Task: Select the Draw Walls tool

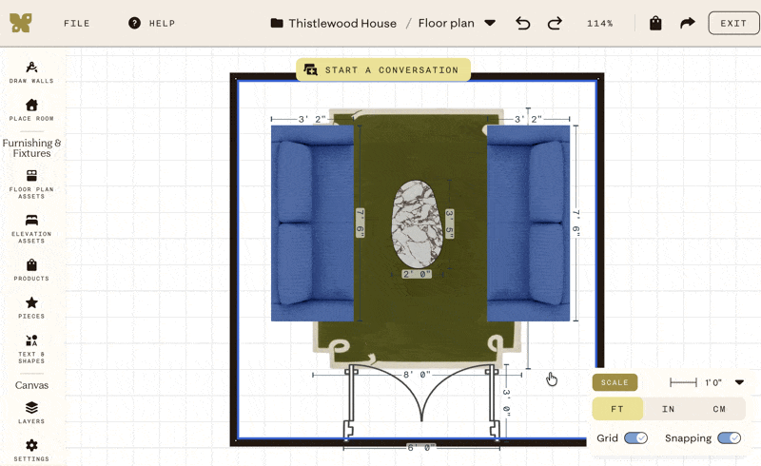Action: [x=31, y=72]
